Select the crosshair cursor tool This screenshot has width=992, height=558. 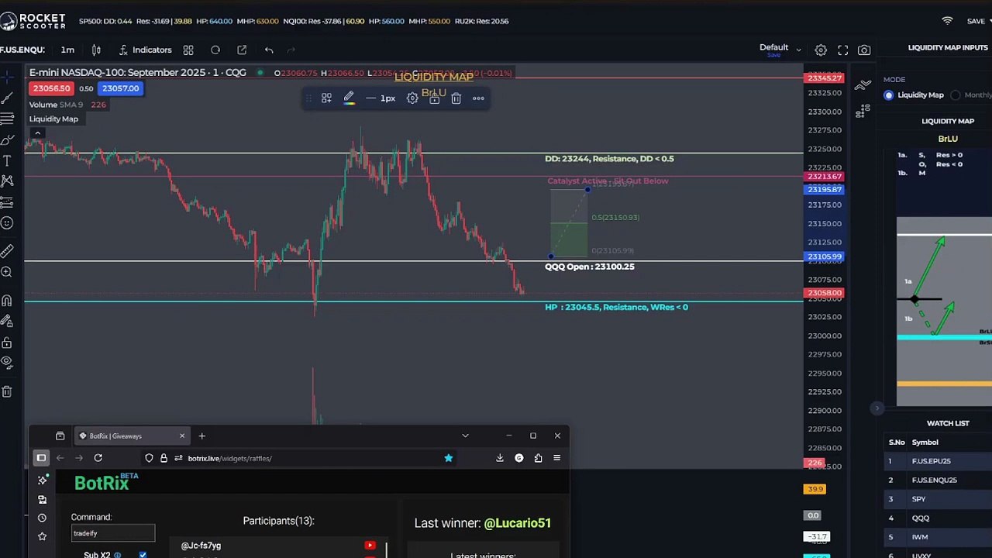click(x=7, y=77)
